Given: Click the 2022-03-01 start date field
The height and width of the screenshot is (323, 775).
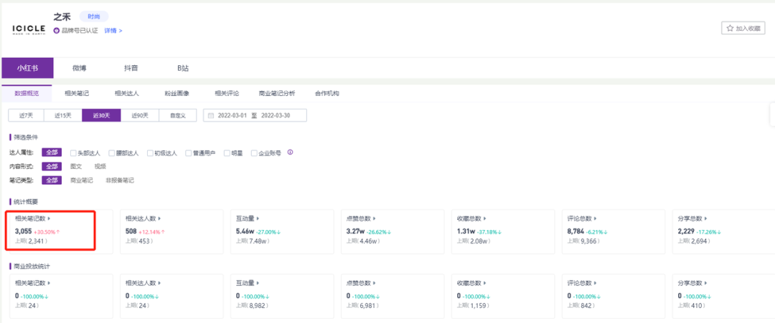Looking at the screenshot, I should pos(232,115).
